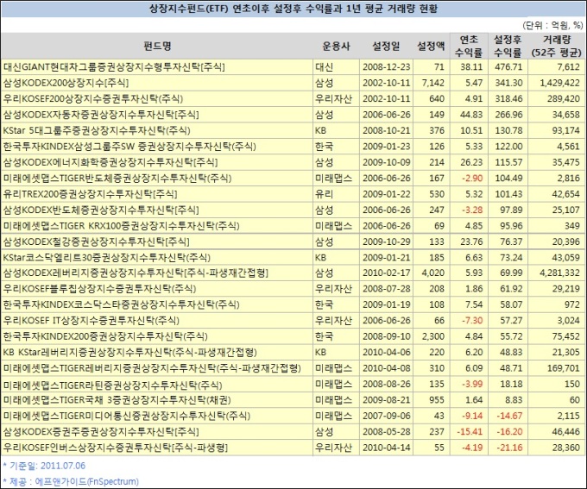Select the fund name 우리KOSEF IT상장지수증권투자신탁(주식)

click(x=92, y=320)
